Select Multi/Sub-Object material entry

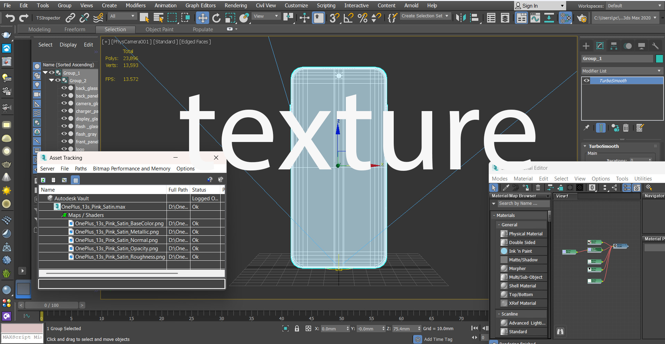pos(525,277)
